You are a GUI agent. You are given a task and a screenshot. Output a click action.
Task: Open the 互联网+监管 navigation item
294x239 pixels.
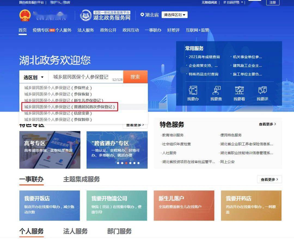click(197, 30)
